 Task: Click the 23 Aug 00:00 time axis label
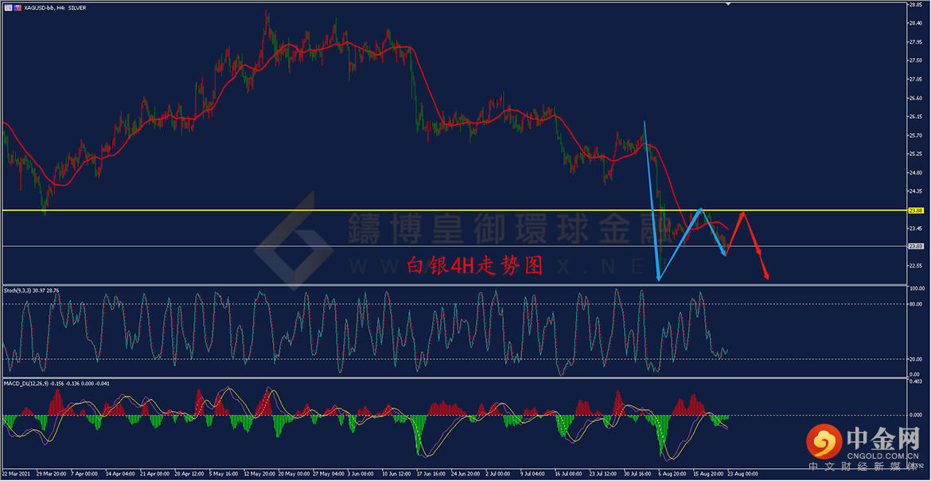pos(741,474)
